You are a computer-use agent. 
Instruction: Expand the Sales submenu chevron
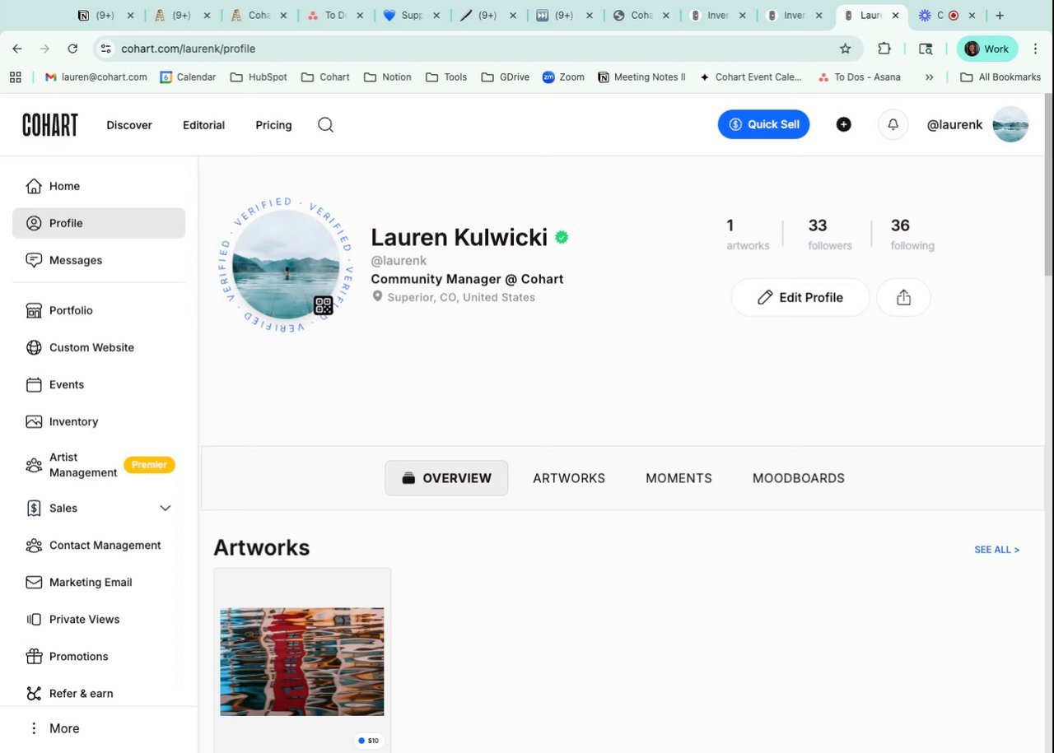point(165,508)
